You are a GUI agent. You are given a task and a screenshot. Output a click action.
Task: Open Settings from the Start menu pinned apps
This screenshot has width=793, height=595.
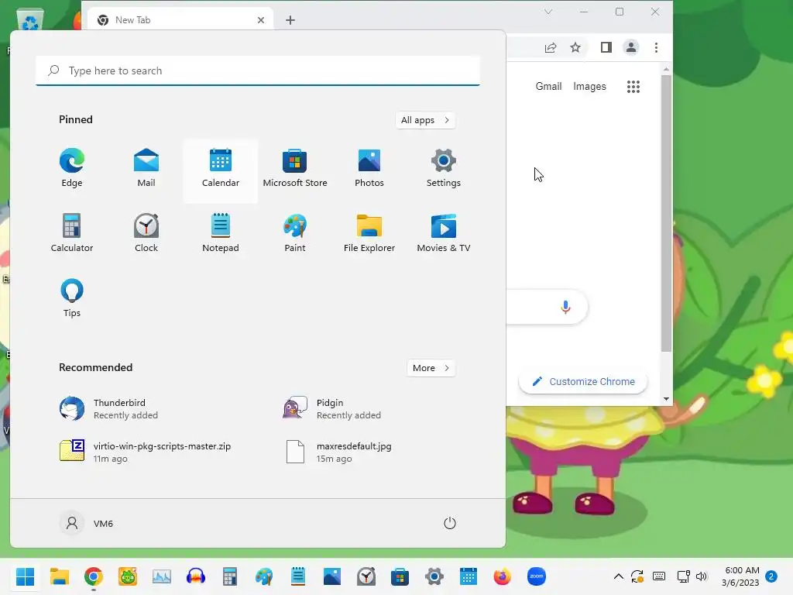coord(444,168)
